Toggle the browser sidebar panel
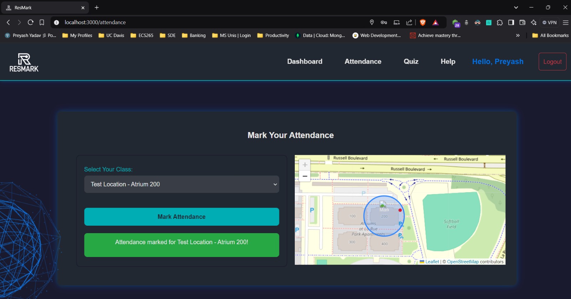The width and height of the screenshot is (571, 299). (511, 22)
